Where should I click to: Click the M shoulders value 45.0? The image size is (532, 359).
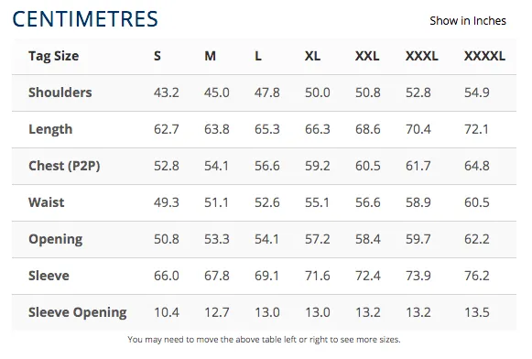click(216, 92)
